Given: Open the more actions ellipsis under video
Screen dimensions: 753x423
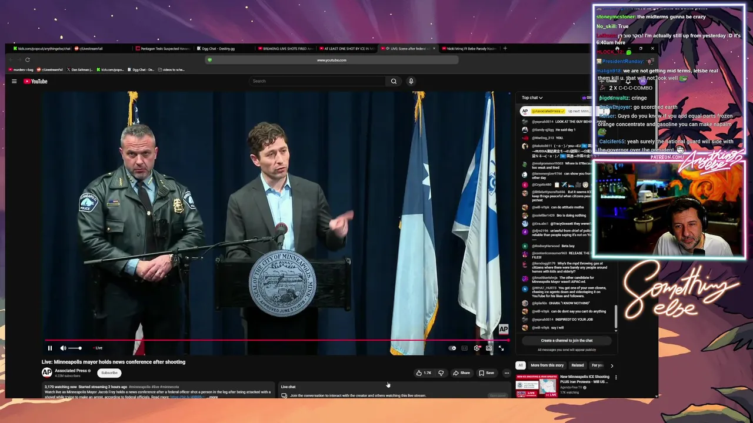Looking at the screenshot, I should coord(507,373).
